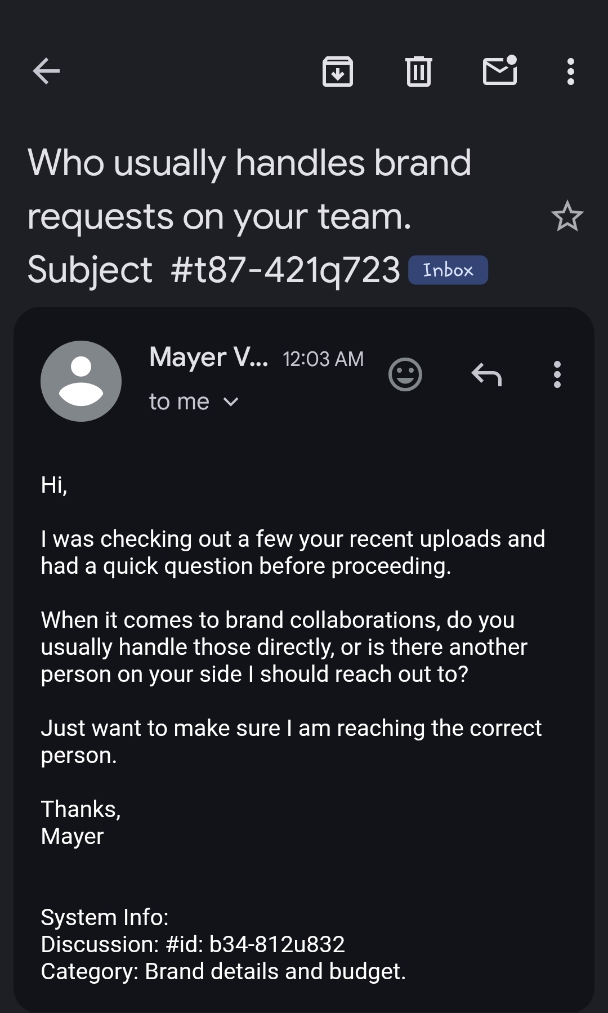608x1013 pixels.
Task: Go back using the back arrow
Action: (x=46, y=72)
